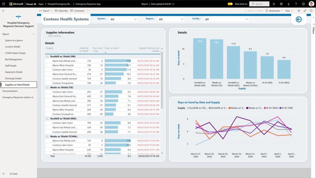Go to Discharge Details page
The width and height of the screenshot is (316, 178).
click(13, 78)
